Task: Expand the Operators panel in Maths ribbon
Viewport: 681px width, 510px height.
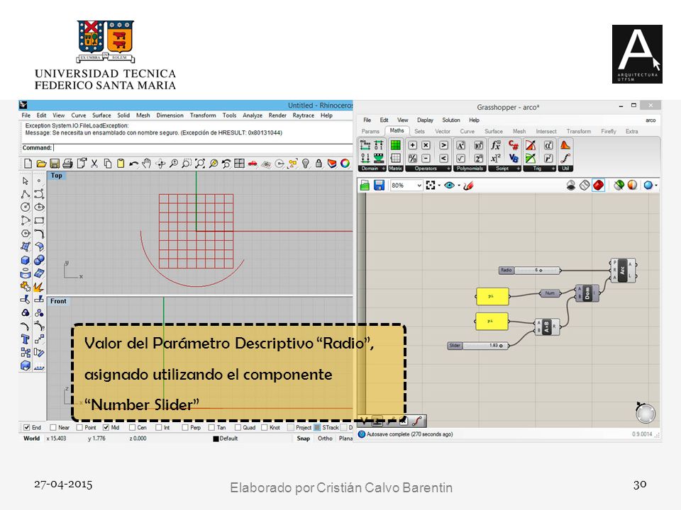Action: click(x=449, y=169)
